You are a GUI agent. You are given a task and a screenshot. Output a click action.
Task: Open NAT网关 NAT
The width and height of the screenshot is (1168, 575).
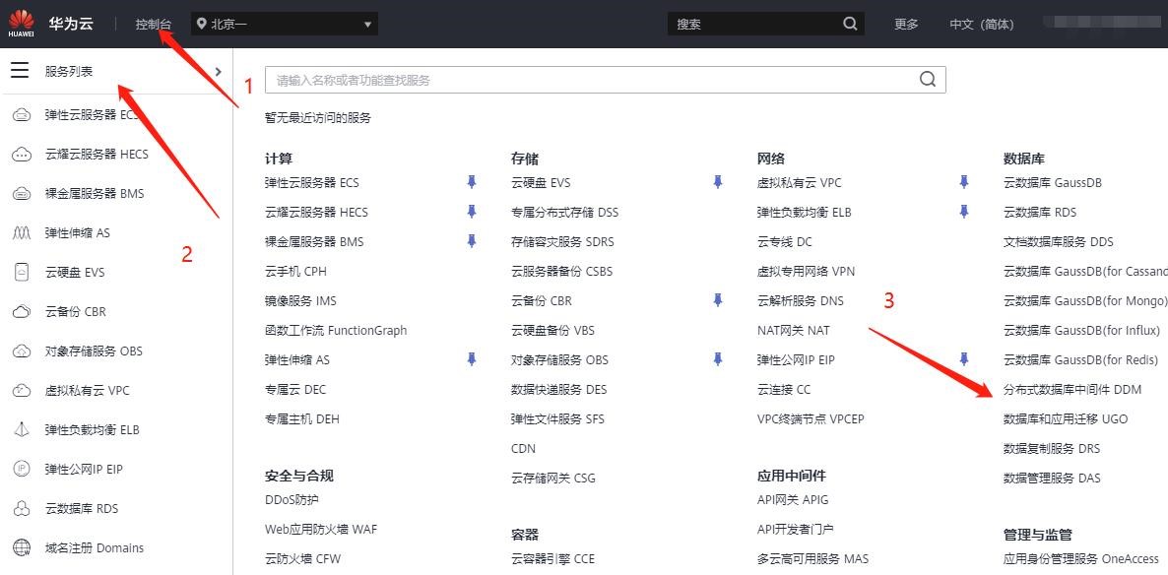click(x=794, y=330)
